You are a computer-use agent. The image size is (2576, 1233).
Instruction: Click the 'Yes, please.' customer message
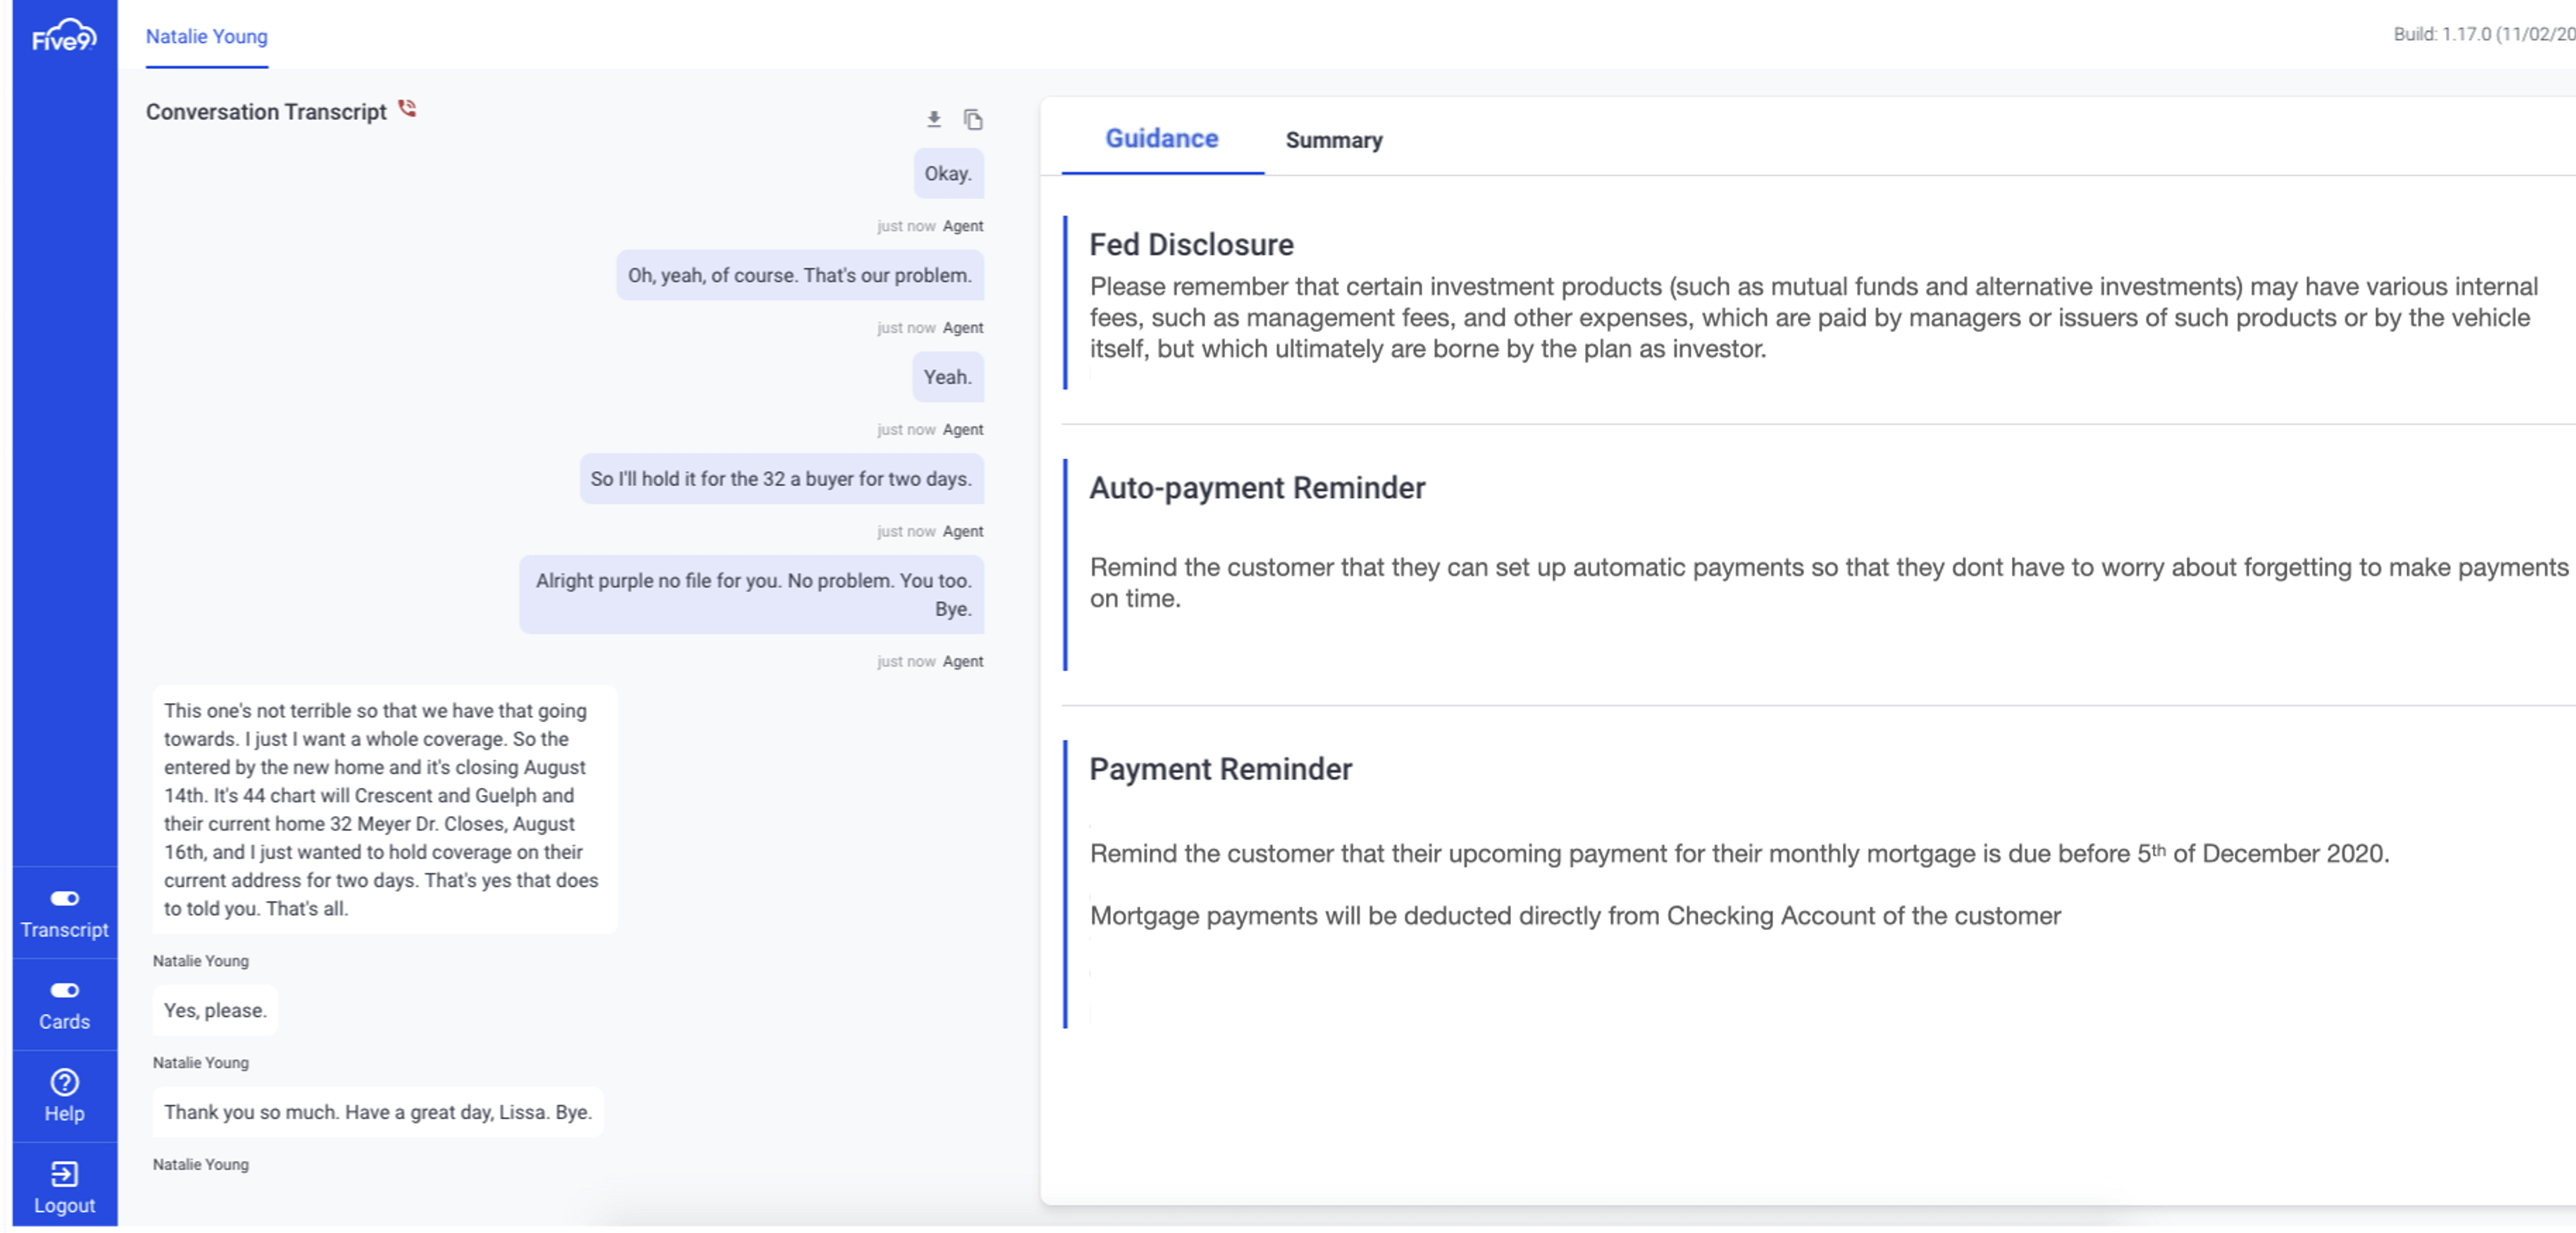click(215, 1010)
